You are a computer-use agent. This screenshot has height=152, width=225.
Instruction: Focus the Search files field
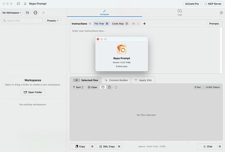tap(22, 21)
